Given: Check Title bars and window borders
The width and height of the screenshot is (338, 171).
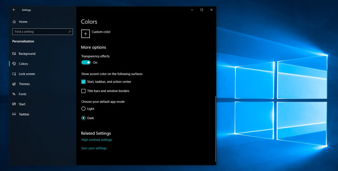Looking at the screenshot, I should [x=84, y=91].
